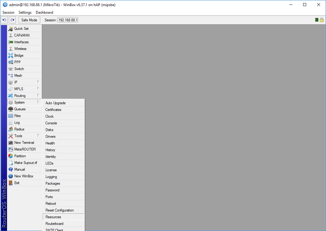Open the Log page icon
Image resolution: width=326 pixels, height=231 pixels.
pyautogui.click(x=11, y=123)
